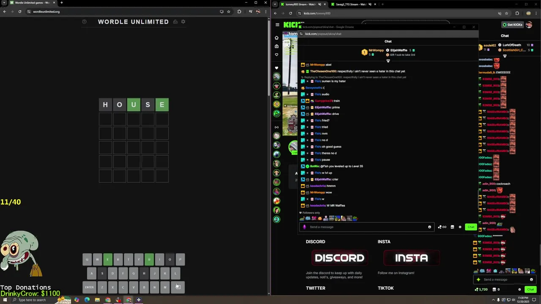
Task: Open main Kick chat settings gear
Action: point(519,289)
